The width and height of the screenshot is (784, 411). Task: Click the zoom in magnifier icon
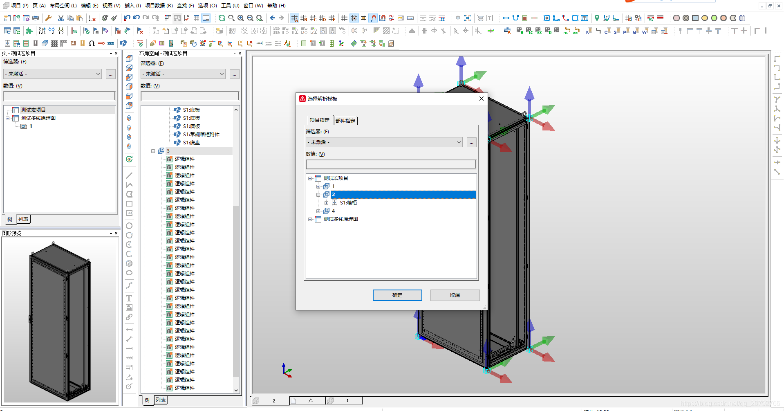click(241, 18)
